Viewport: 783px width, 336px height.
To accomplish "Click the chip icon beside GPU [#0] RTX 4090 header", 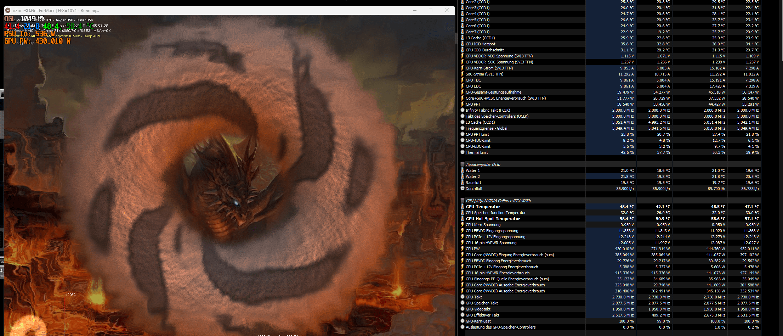I will 462,201.
